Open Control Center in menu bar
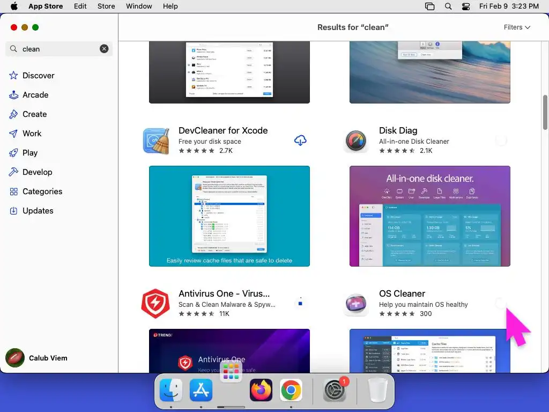Image resolution: width=549 pixels, height=412 pixels. (x=466, y=6)
